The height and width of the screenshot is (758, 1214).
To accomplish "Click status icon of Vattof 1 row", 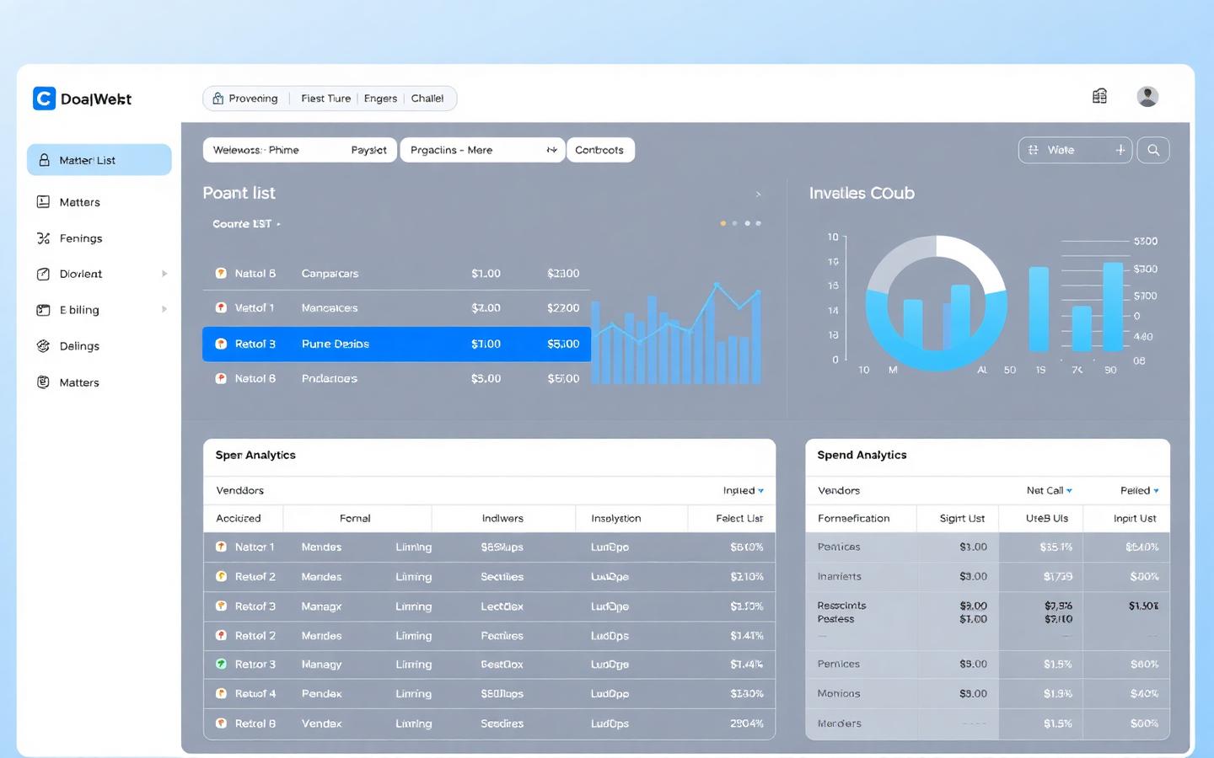I will (221, 307).
